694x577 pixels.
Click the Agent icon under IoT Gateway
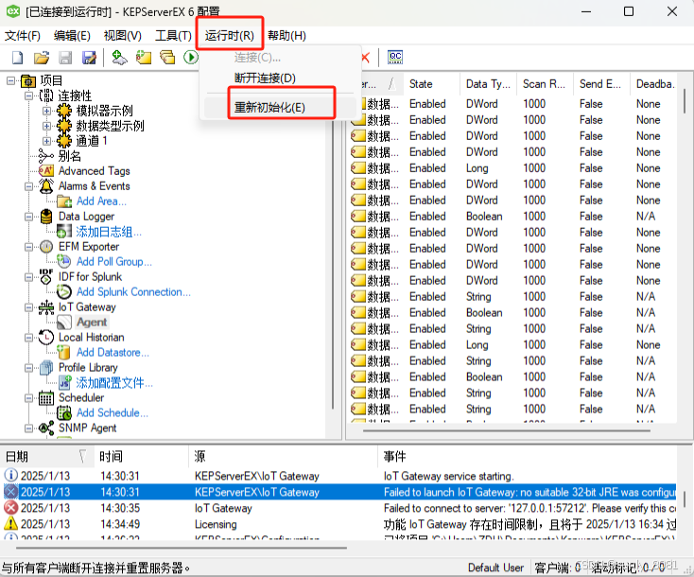tap(64, 322)
